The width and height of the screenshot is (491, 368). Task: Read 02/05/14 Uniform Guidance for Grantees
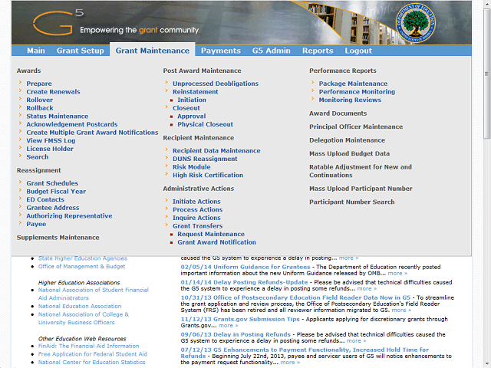point(245,267)
